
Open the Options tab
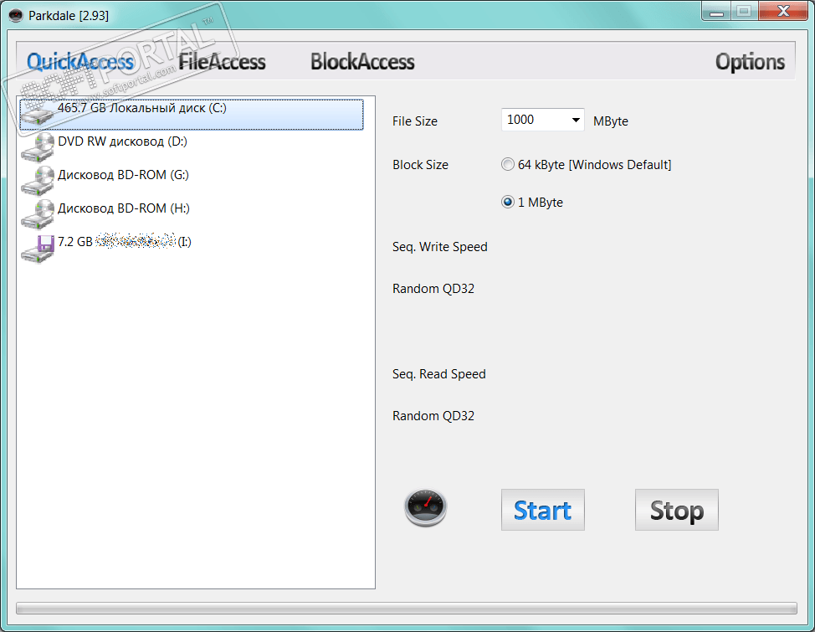(x=750, y=62)
